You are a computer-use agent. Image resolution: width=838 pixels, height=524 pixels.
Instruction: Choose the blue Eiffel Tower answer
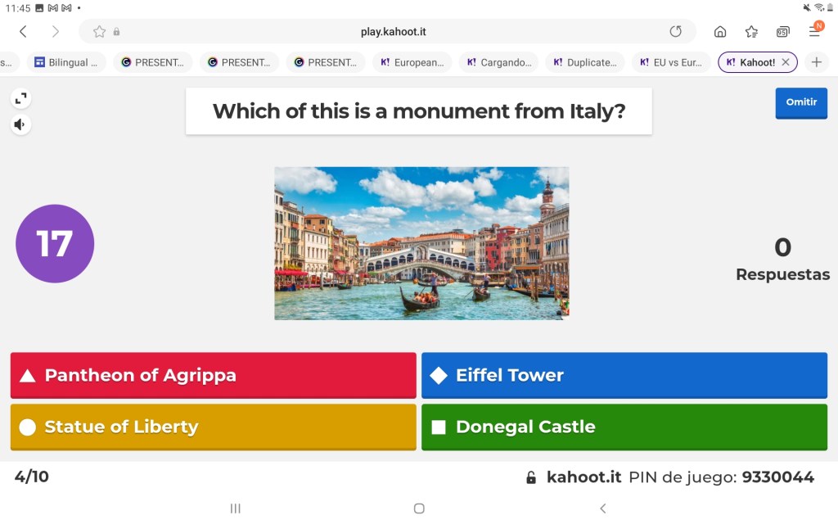[624, 375]
